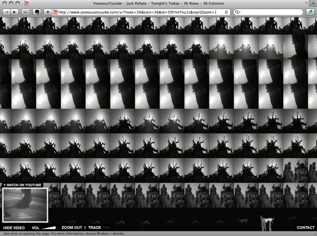Image resolution: width=317 pixels, height=236 pixels.
Task: Click the Evernote elephant clipper icon
Action: 37,12
